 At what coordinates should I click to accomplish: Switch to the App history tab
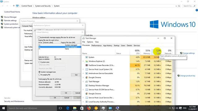pyautogui.click(x=108, y=46)
